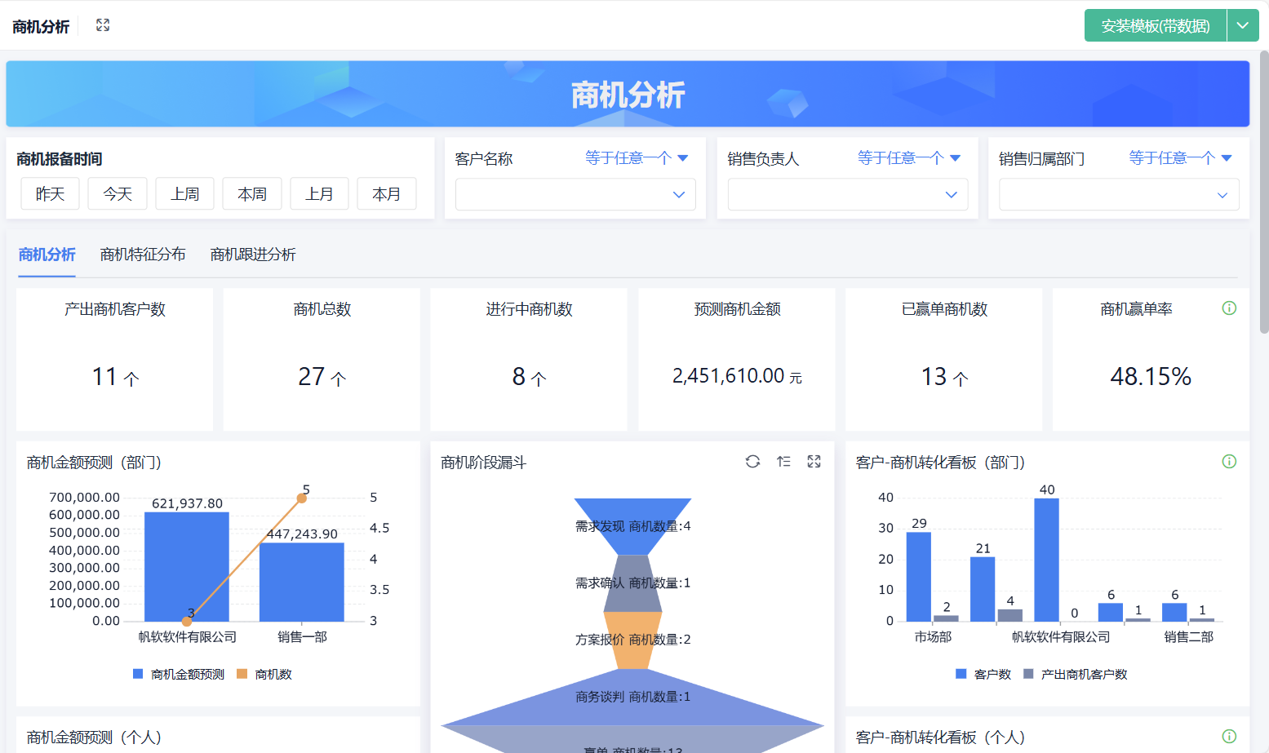Refresh the 商机阶段漏斗 chart
The width and height of the screenshot is (1269, 753).
pyautogui.click(x=752, y=462)
